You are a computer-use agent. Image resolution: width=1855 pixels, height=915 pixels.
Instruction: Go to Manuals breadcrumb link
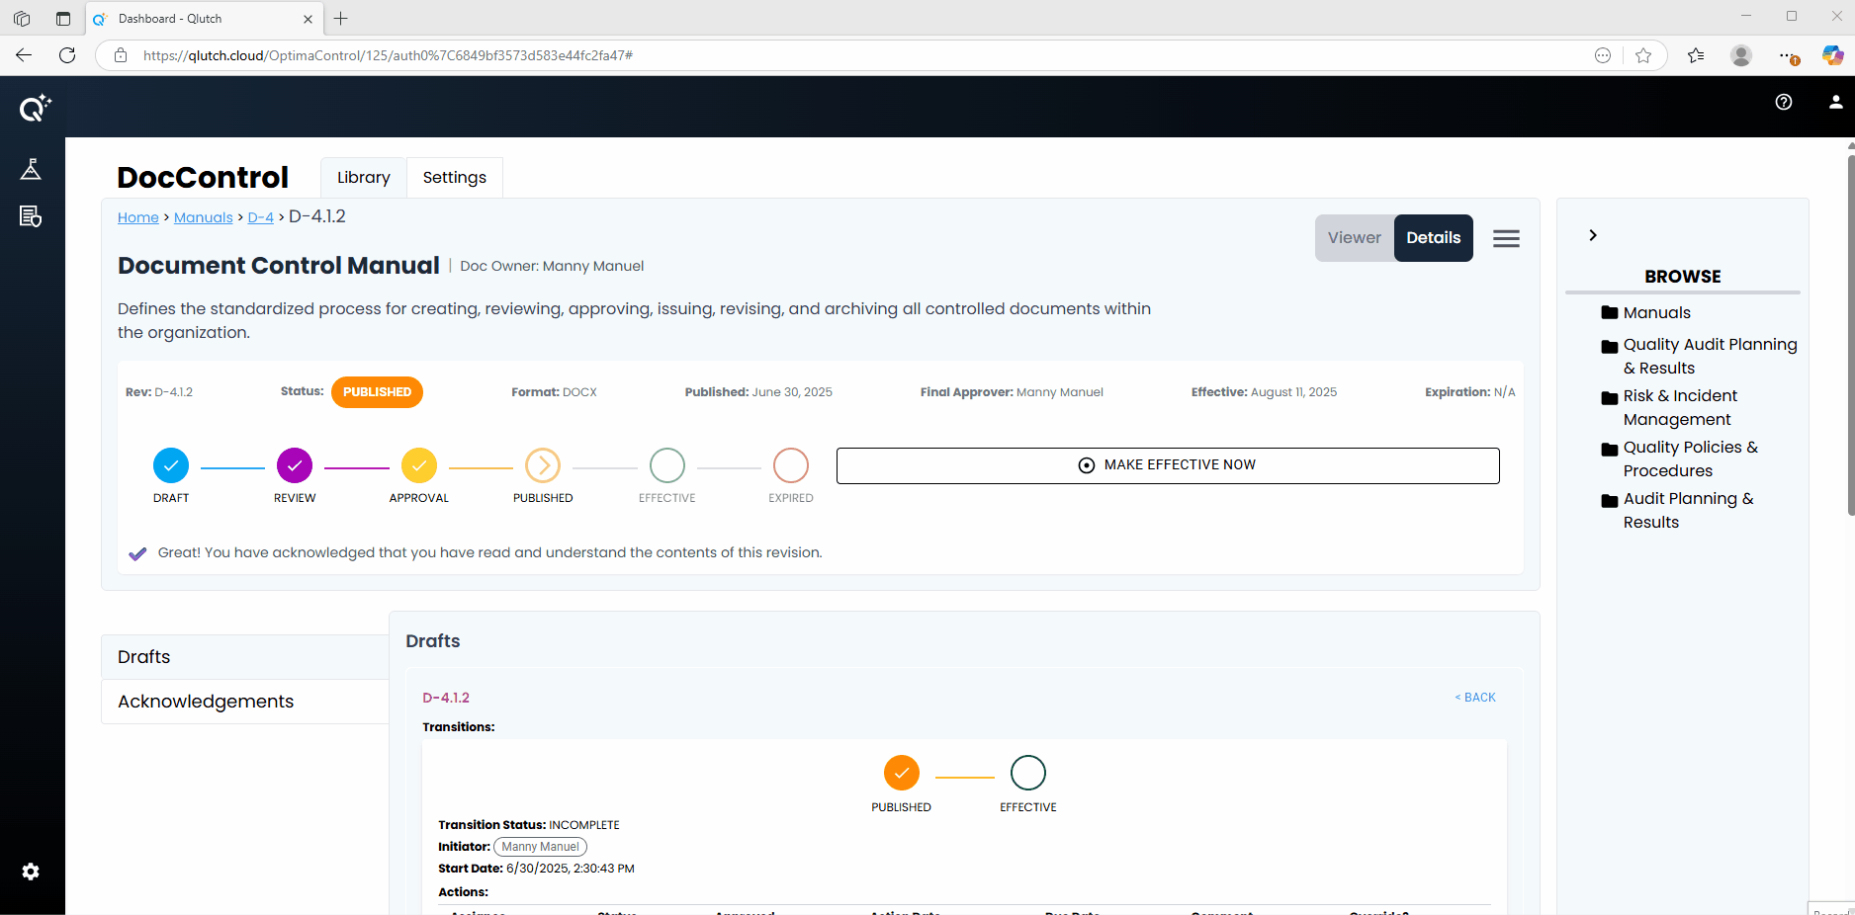(204, 217)
